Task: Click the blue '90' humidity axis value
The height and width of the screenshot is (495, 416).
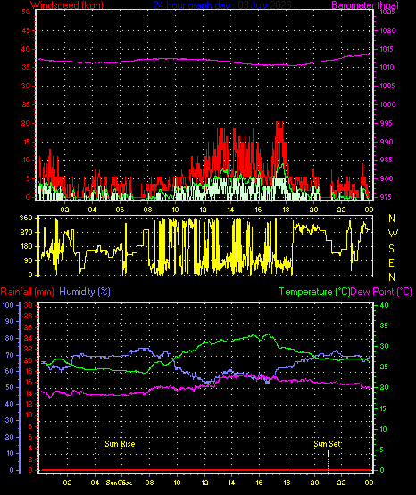Action: coord(10,321)
